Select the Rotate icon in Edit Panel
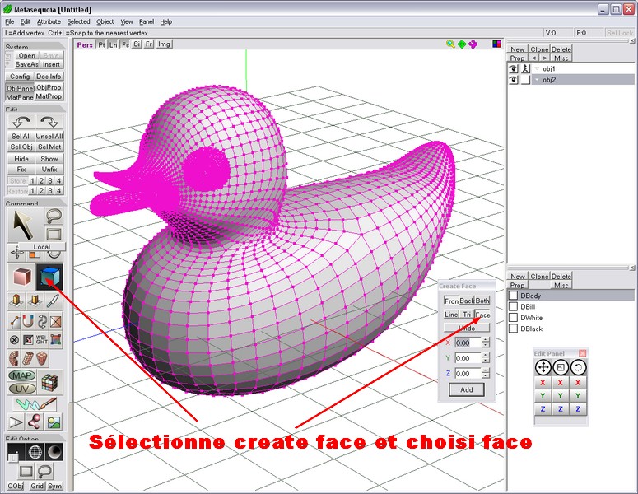Viewport: 638px width, 494px height. 579,367
